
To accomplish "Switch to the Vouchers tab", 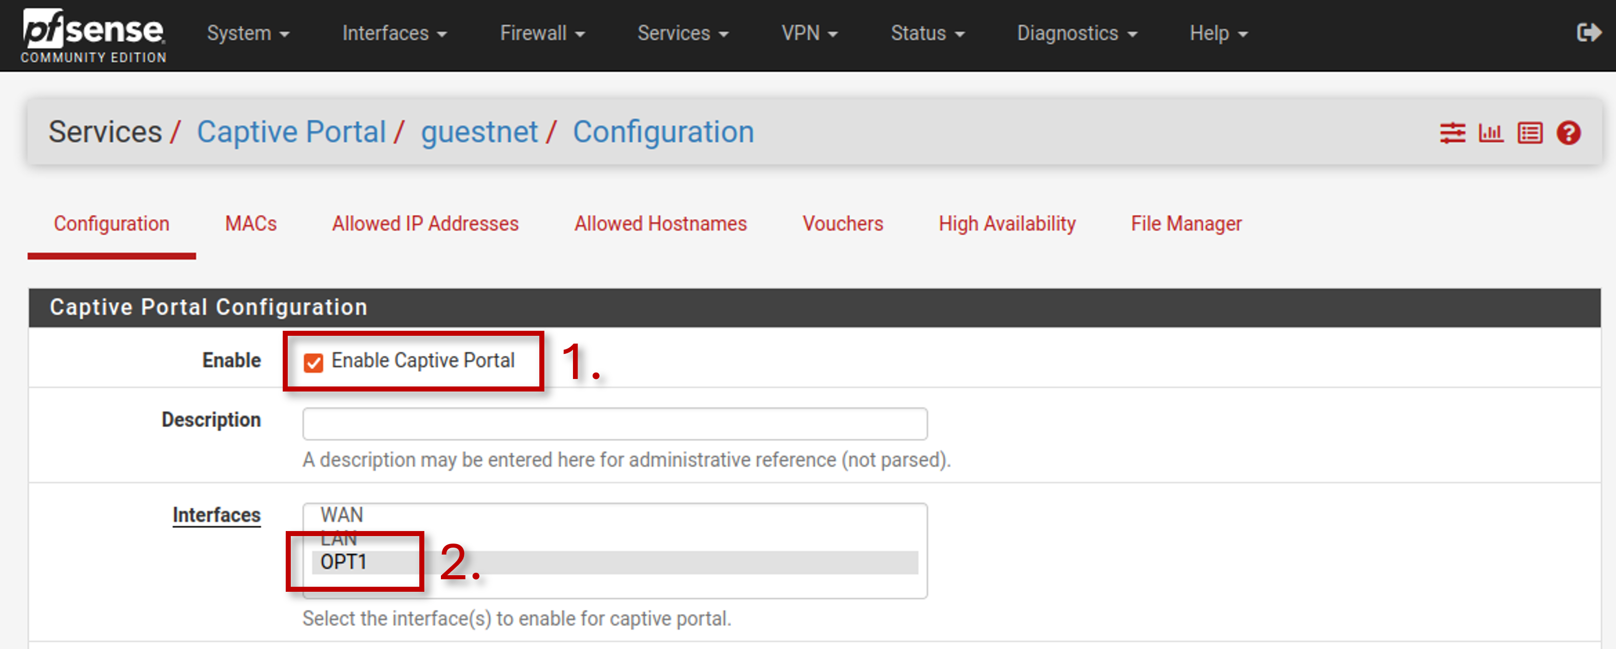I will [x=843, y=224].
